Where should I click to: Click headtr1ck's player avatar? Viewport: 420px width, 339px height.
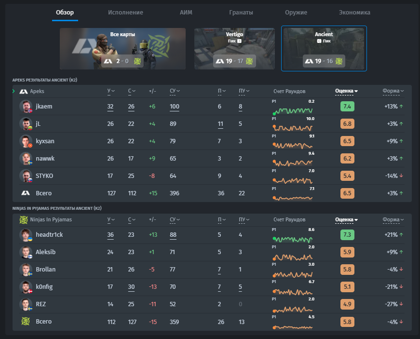26,235
